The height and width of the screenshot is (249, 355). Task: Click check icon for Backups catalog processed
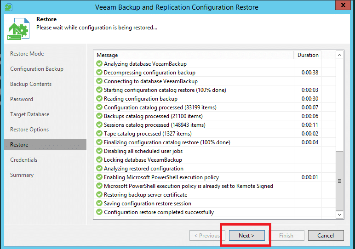click(99, 116)
